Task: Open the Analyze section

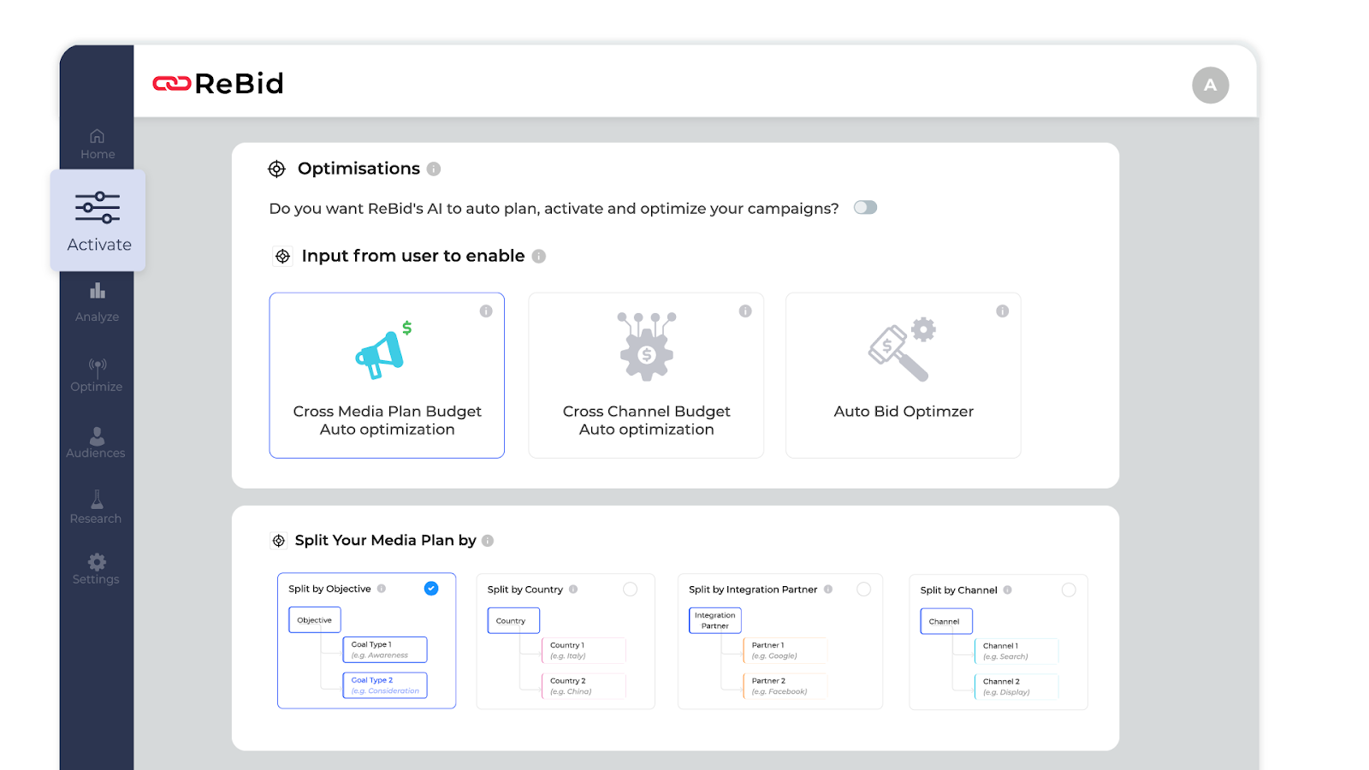Action: click(98, 302)
